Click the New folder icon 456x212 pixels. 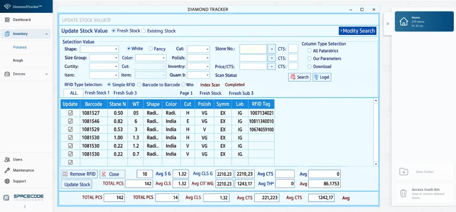(403, 172)
